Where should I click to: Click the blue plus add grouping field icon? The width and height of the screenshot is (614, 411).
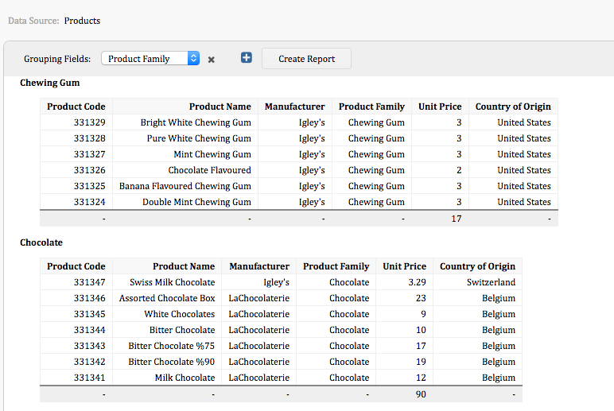click(247, 58)
